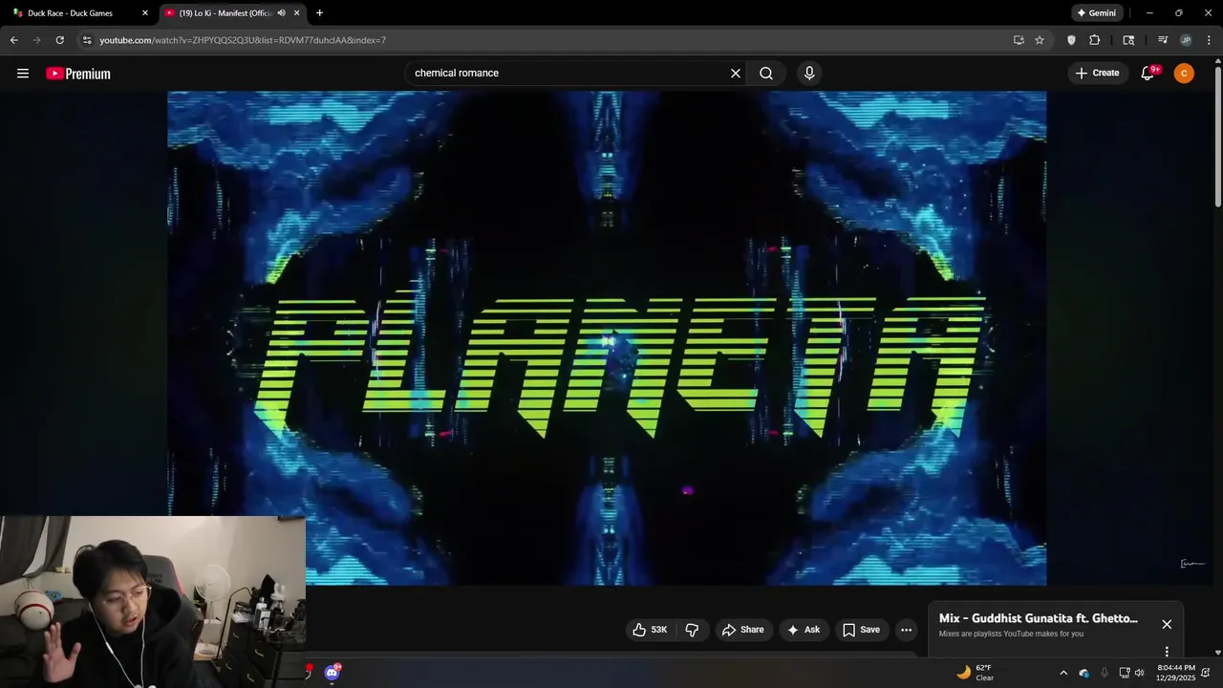Open Discord from the taskbar
This screenshot has height=688, width=1223.
332,673
